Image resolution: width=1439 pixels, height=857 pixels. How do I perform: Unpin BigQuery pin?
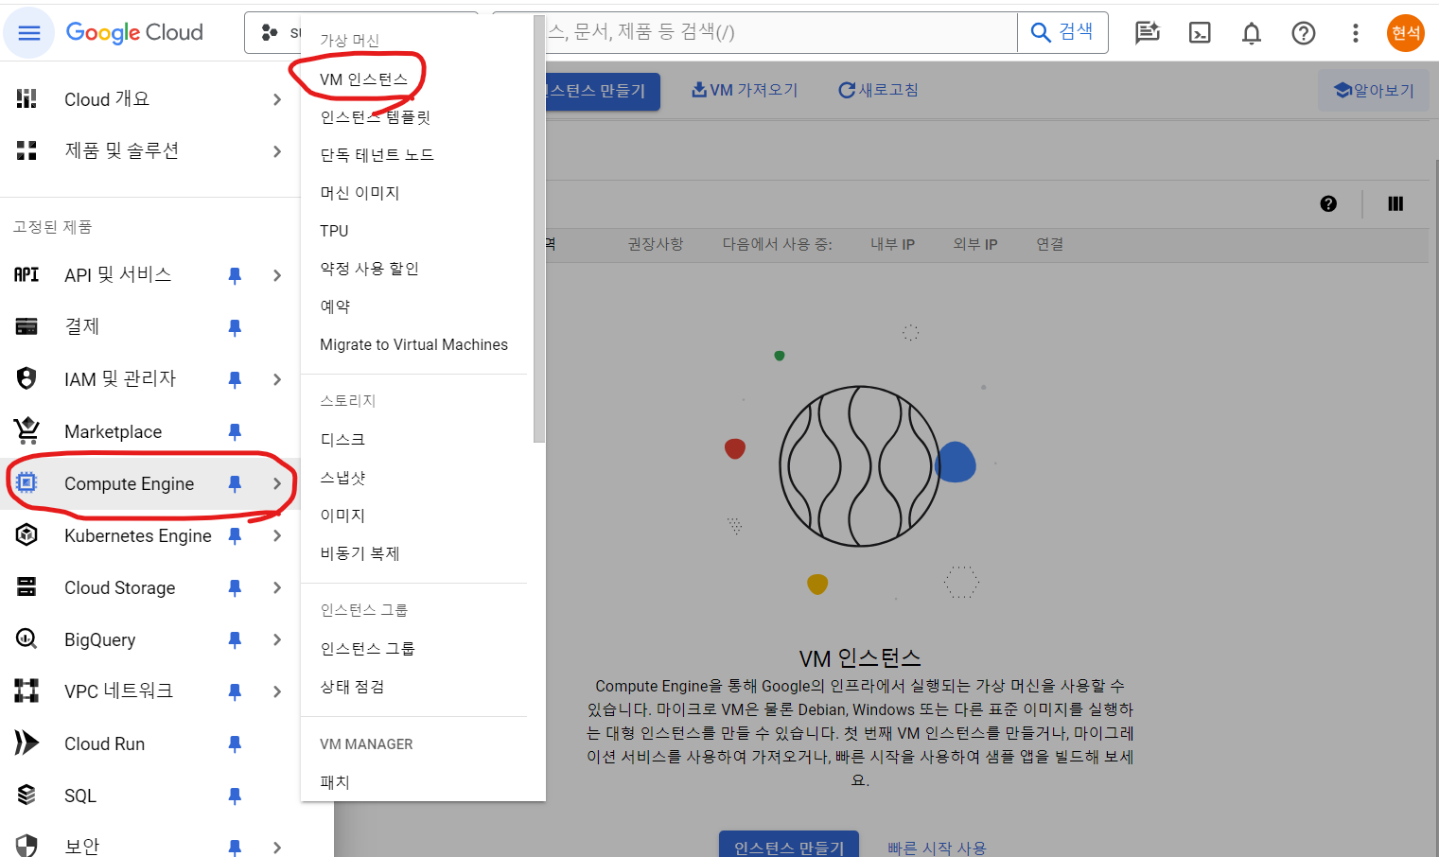tap(235, 639)
